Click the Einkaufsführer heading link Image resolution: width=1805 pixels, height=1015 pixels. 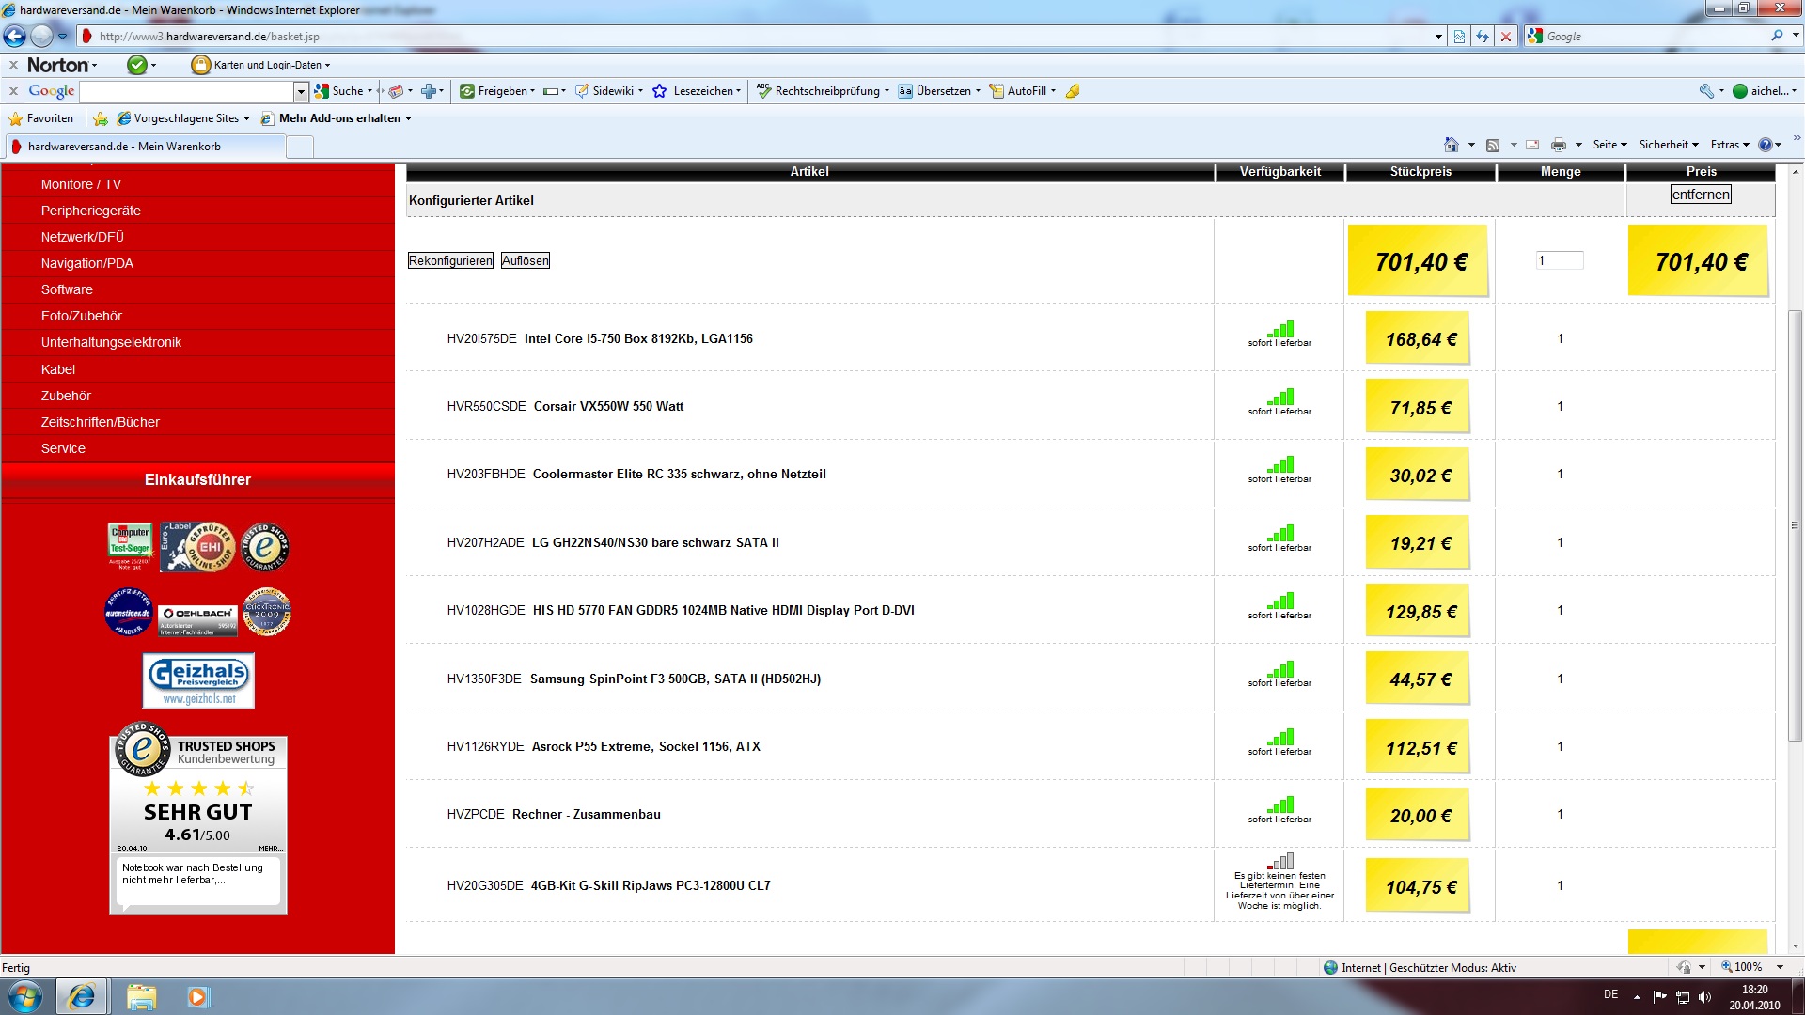coord(197,479)
